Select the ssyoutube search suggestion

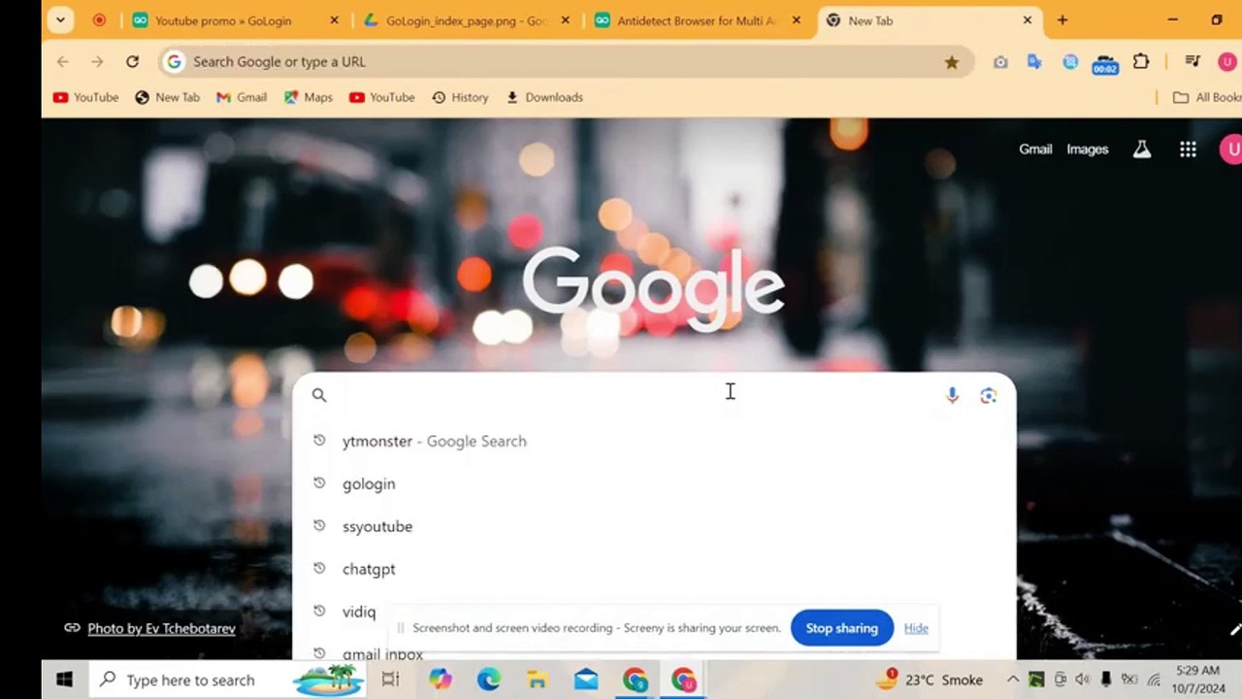(654, 526)
